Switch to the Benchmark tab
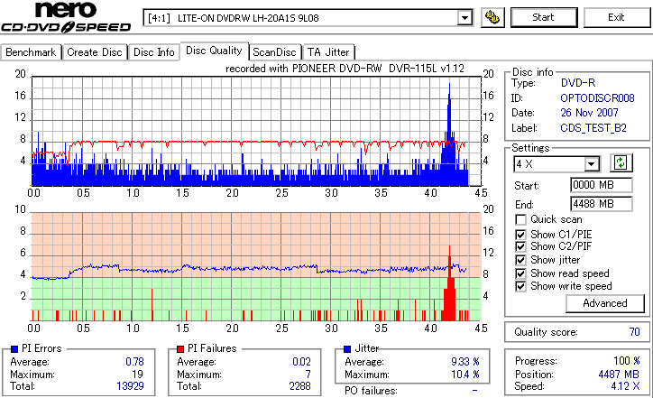The width and height of the screenshot is (653, 398). [x=31, y=52]
